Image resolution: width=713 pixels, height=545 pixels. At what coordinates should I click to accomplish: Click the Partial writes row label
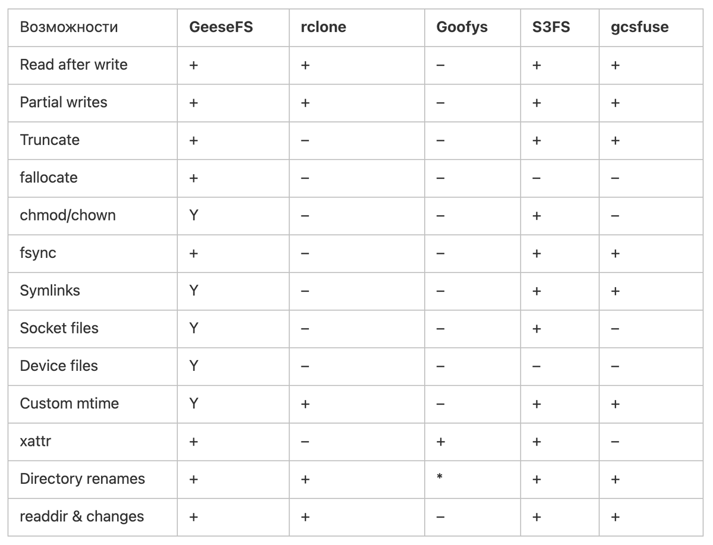click(64, 102)
